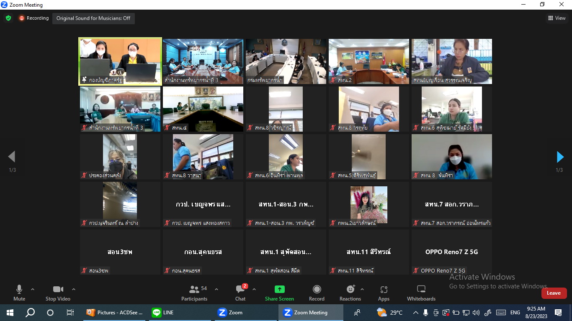Viewport: 572px width, 321px height.
Task: Click the Meet Now tray icon
Action: 436,313
